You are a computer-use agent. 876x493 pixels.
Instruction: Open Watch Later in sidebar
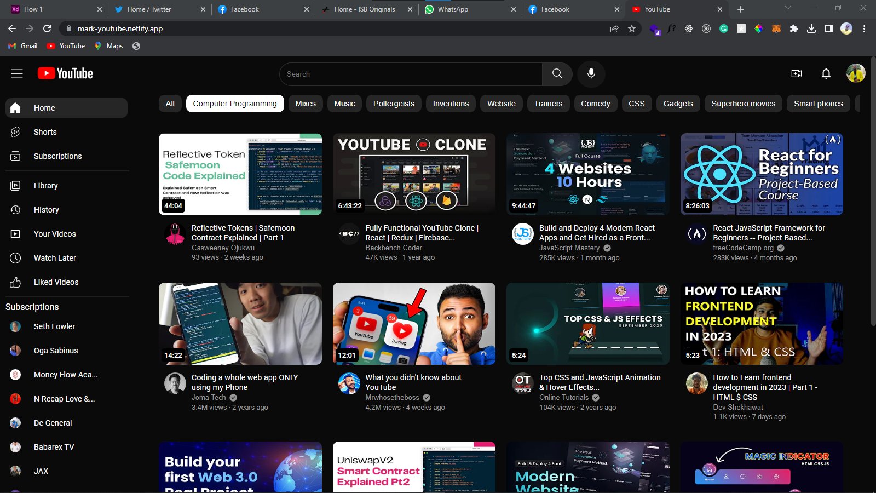66,258
